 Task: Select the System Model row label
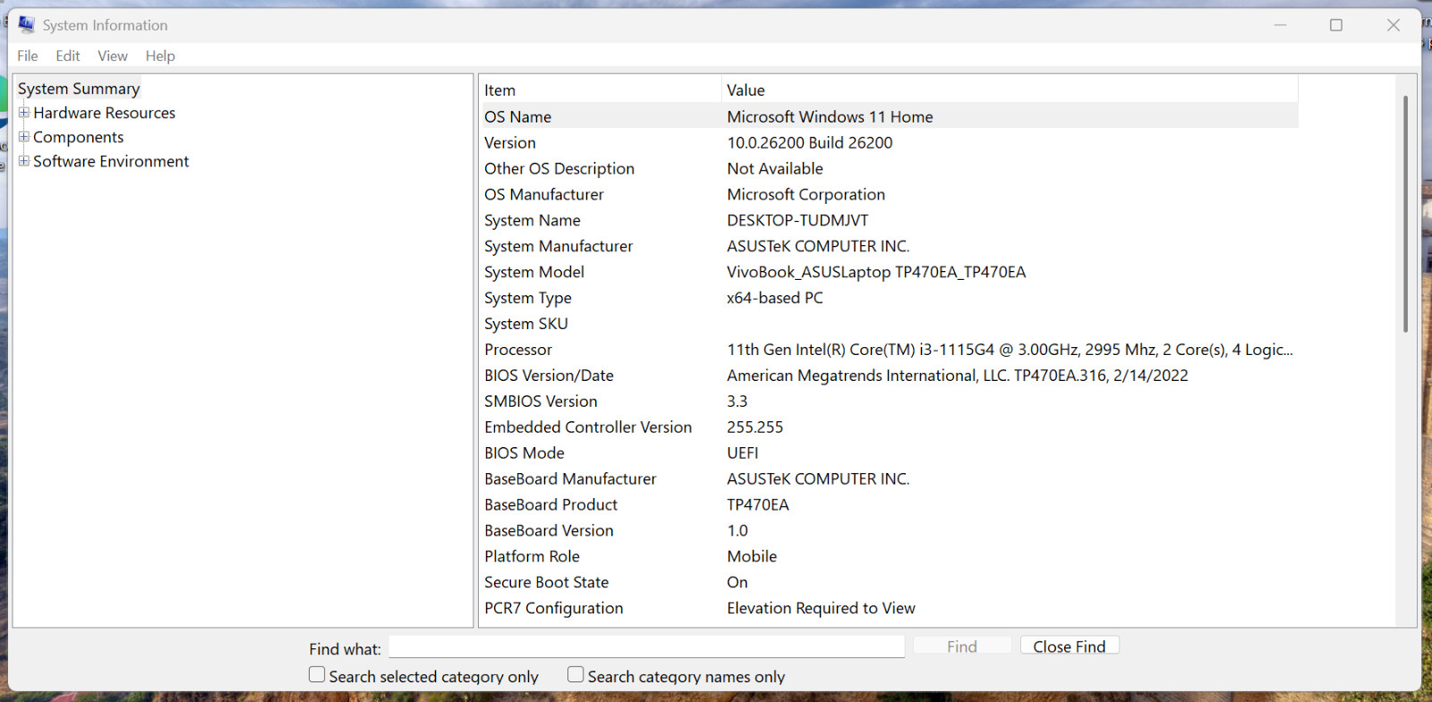(534, 272)
